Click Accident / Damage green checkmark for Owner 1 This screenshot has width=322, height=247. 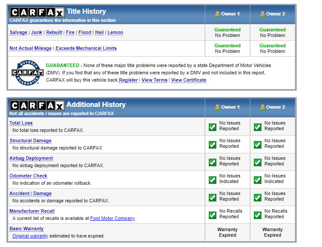213,198
